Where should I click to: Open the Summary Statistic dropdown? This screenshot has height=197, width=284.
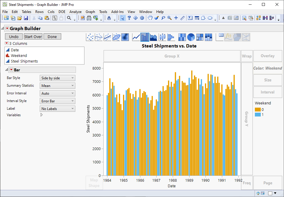(57, 85)
